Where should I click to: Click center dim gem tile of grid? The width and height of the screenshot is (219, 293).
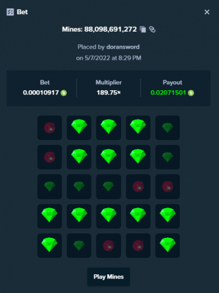coord(108,187)
